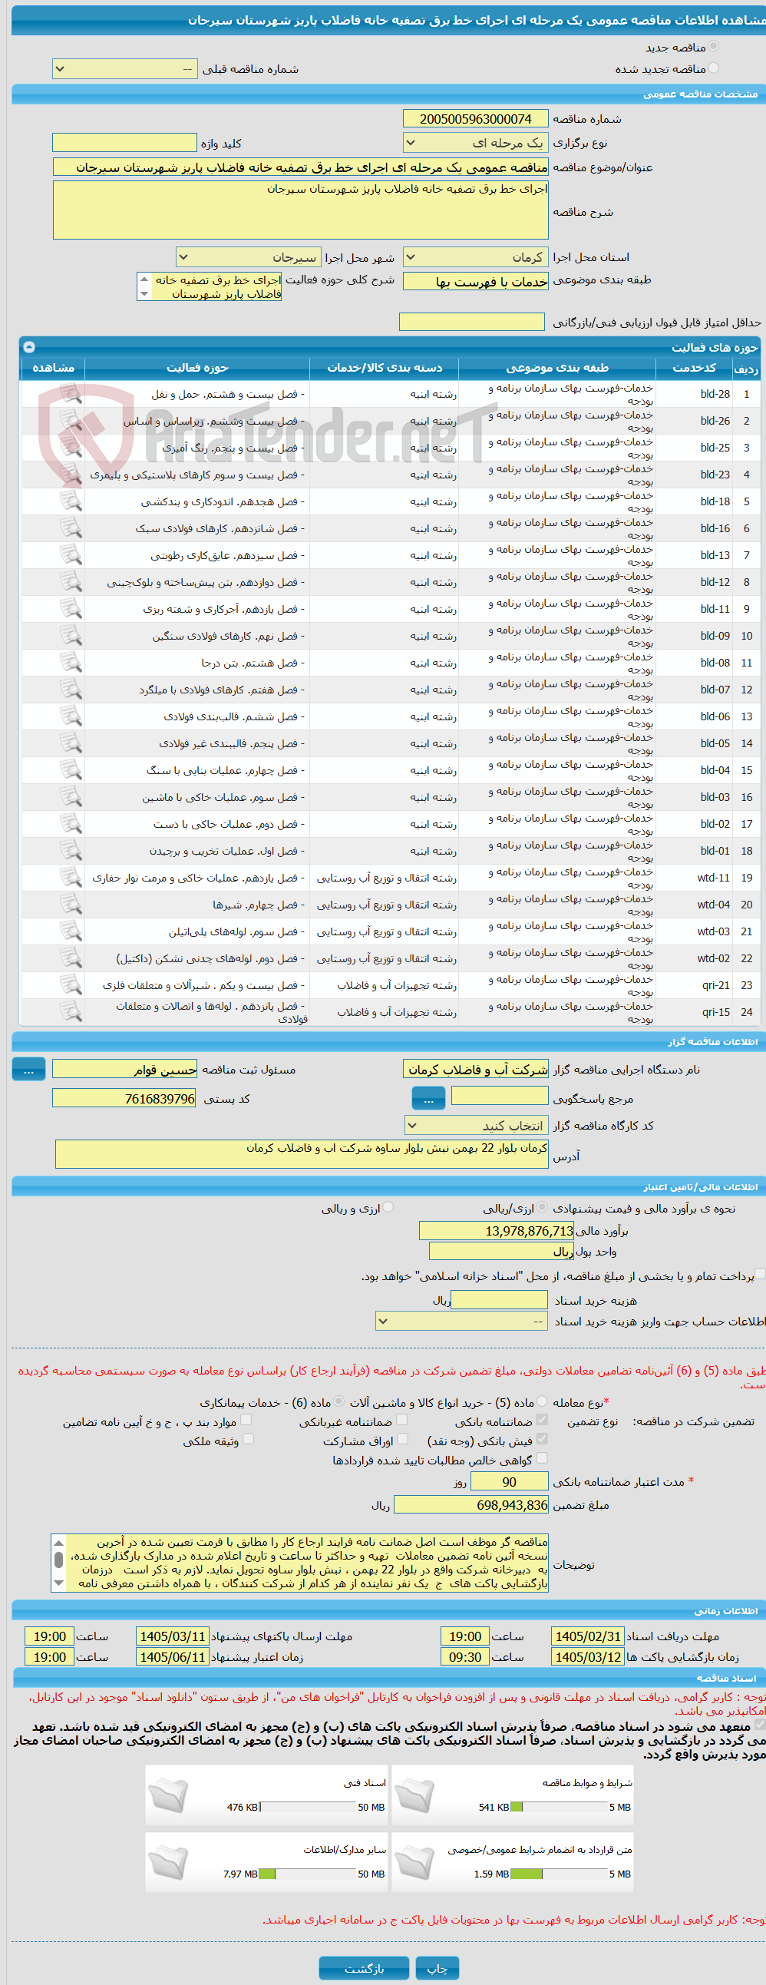Open the شرایط و ضوابط مناقصه folder
This screenshot has width=766, height=1985.
[x=414, y=1796]
